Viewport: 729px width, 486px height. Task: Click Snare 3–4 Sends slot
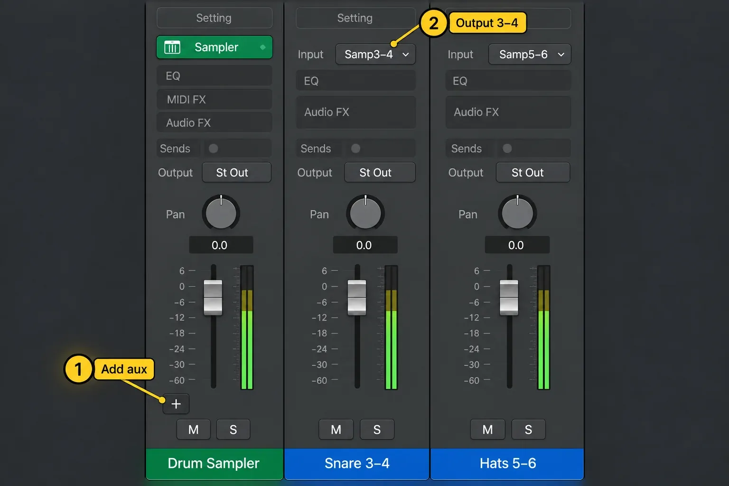coord(356,149)
